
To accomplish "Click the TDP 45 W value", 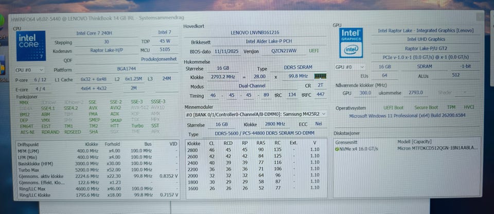I will 165,41.
